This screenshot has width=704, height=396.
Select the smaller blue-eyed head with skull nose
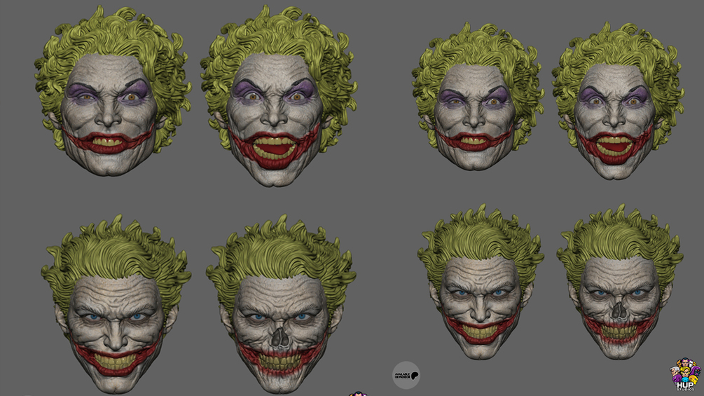point(620,282)
